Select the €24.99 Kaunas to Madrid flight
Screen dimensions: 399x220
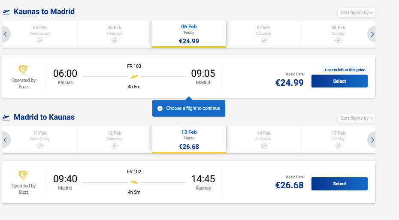pos(339,81)
